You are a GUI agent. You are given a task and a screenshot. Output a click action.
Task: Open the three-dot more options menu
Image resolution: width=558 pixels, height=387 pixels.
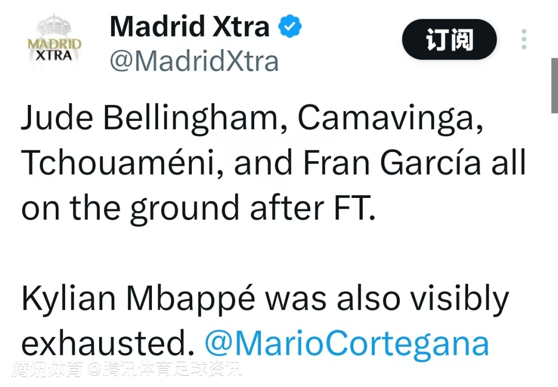click(x=524, y=40)
